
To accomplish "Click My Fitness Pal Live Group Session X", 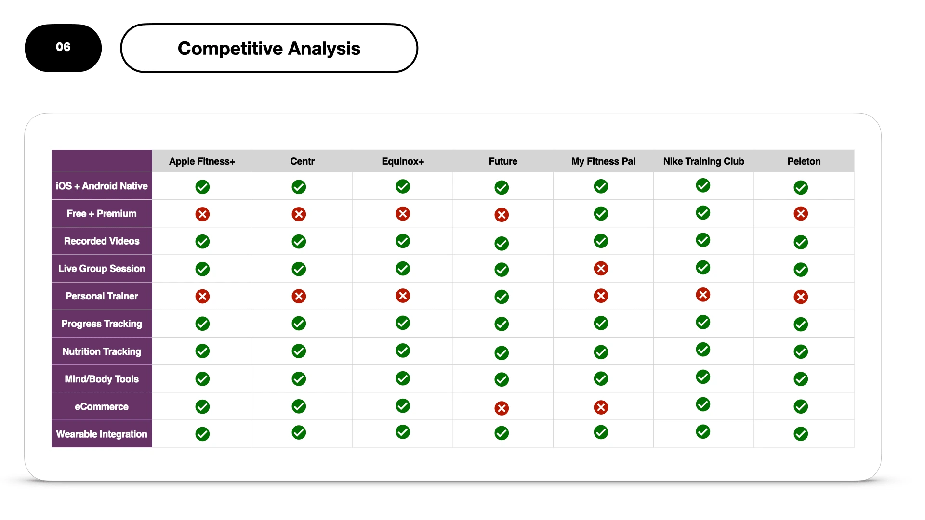I will (x=601, y=269).
